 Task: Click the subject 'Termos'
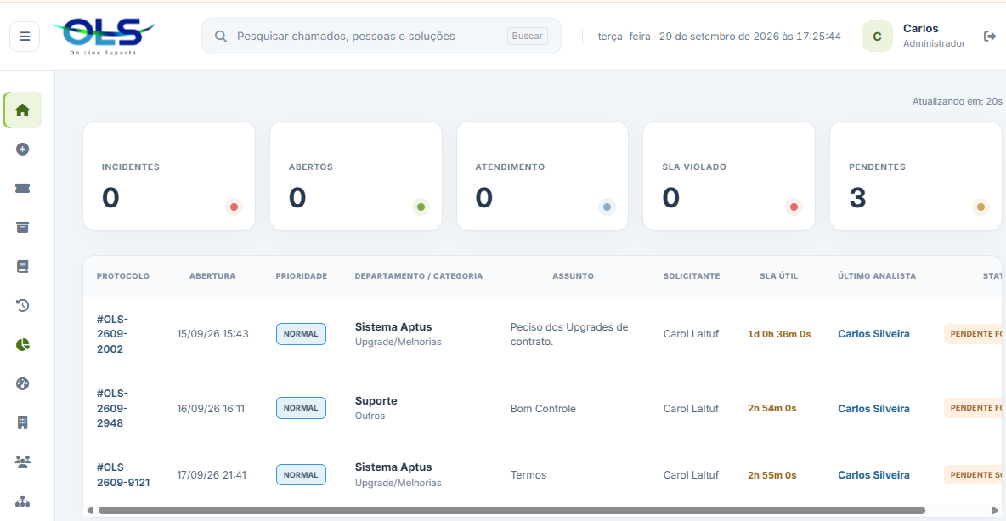528,475
